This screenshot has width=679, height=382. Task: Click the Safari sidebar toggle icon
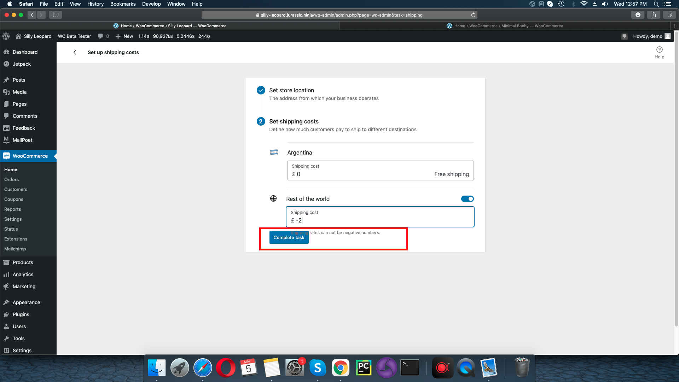[x=56, y=15]
